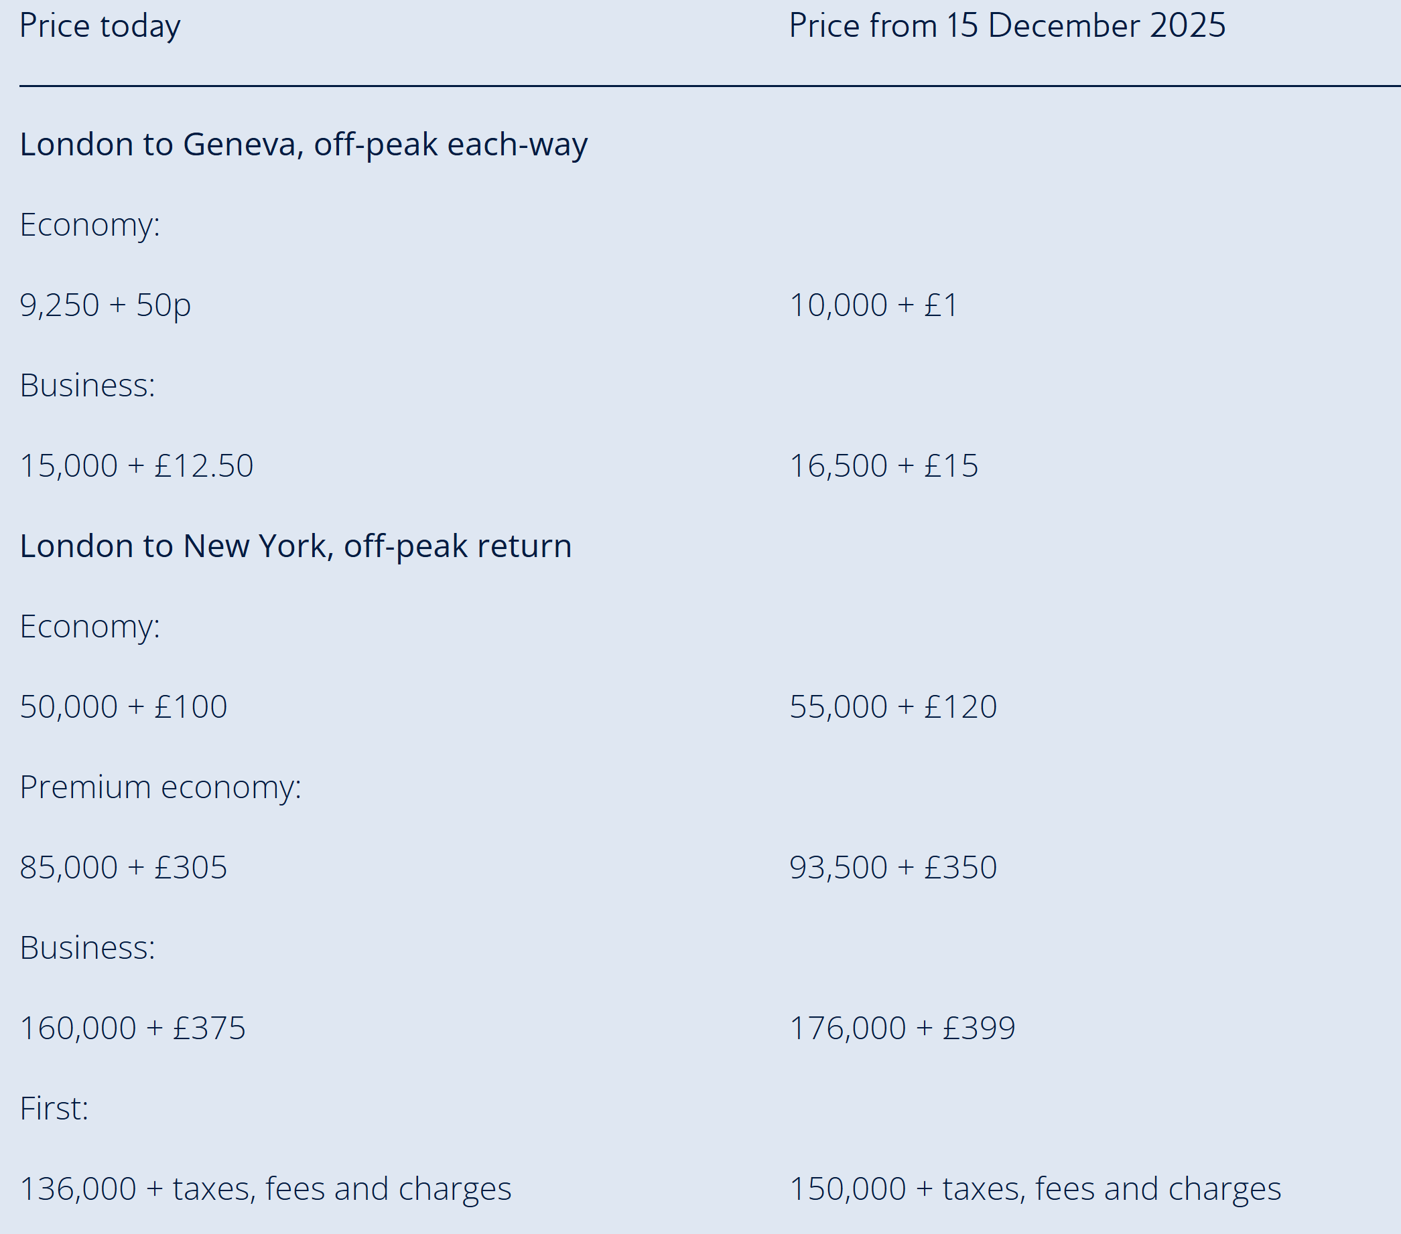Screen dimensions: 1401x1234
Task: Click the "Premium economy:" label
Action: point(160,787)
